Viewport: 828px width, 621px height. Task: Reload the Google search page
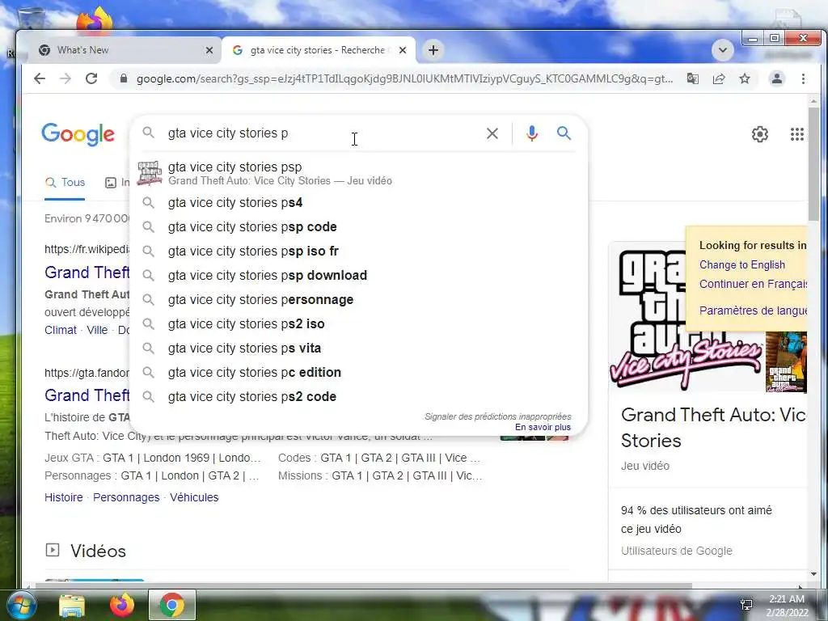tap(91, 78)
